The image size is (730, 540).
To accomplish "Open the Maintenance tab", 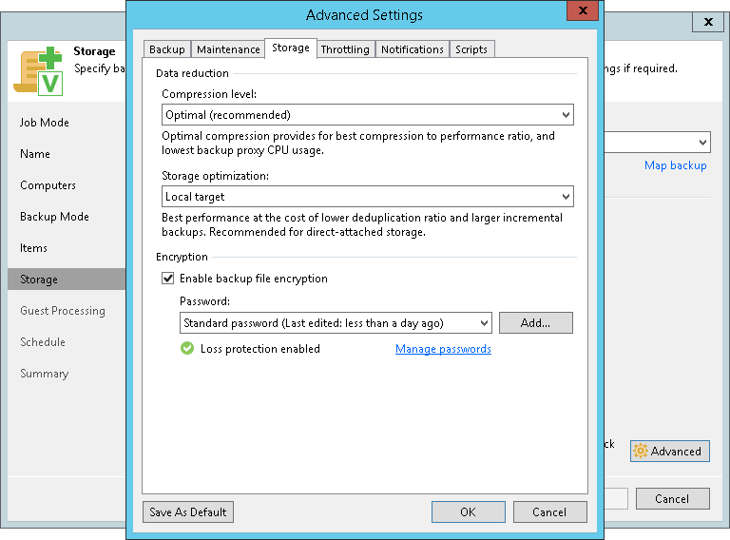I will (x=228, y=49).
